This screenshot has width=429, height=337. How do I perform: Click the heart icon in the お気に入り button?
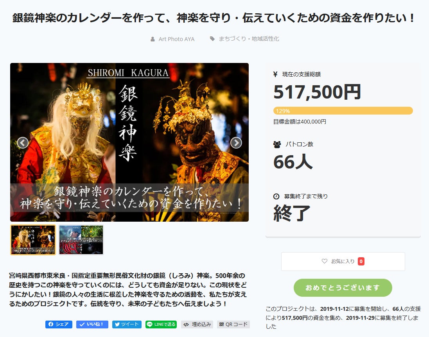(x=325, y=261)
